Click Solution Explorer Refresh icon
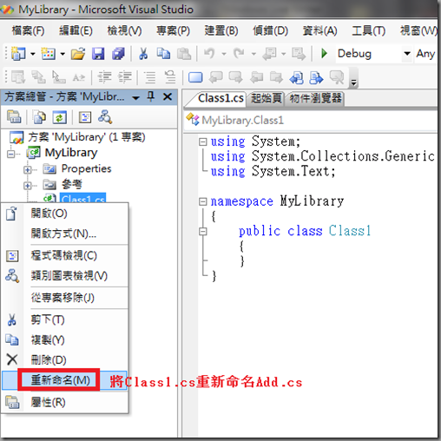441x441 pixels. point(59,117)
